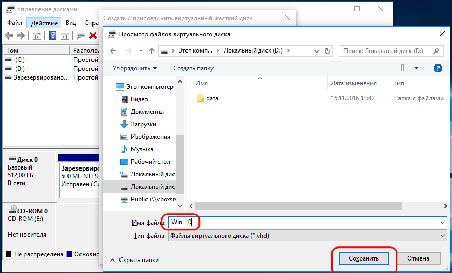This screenshot has width=452, height=273.
Task: Close the create virtual hard disk dialog
Action: (x=288, y=18)
